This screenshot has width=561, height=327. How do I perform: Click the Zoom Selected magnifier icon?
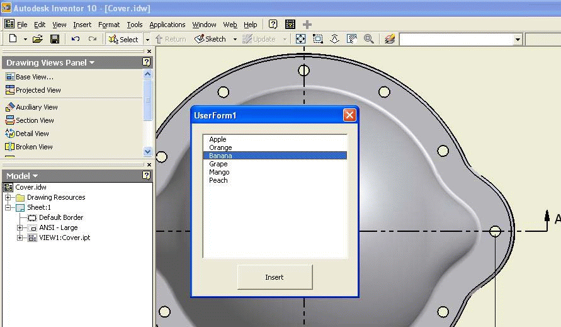[x=369, y=38]
